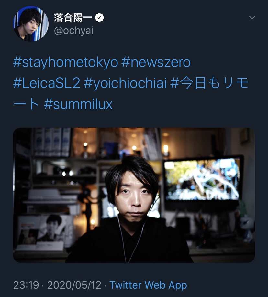
Task: Click the 2020/05/12 date
Action: [x=74, y=285]
